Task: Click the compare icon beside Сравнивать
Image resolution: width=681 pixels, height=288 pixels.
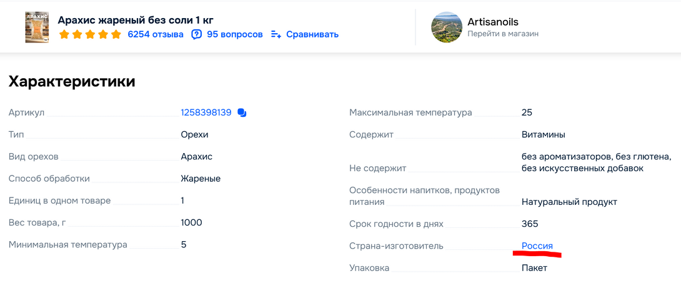Action: (x=276, y=34)
